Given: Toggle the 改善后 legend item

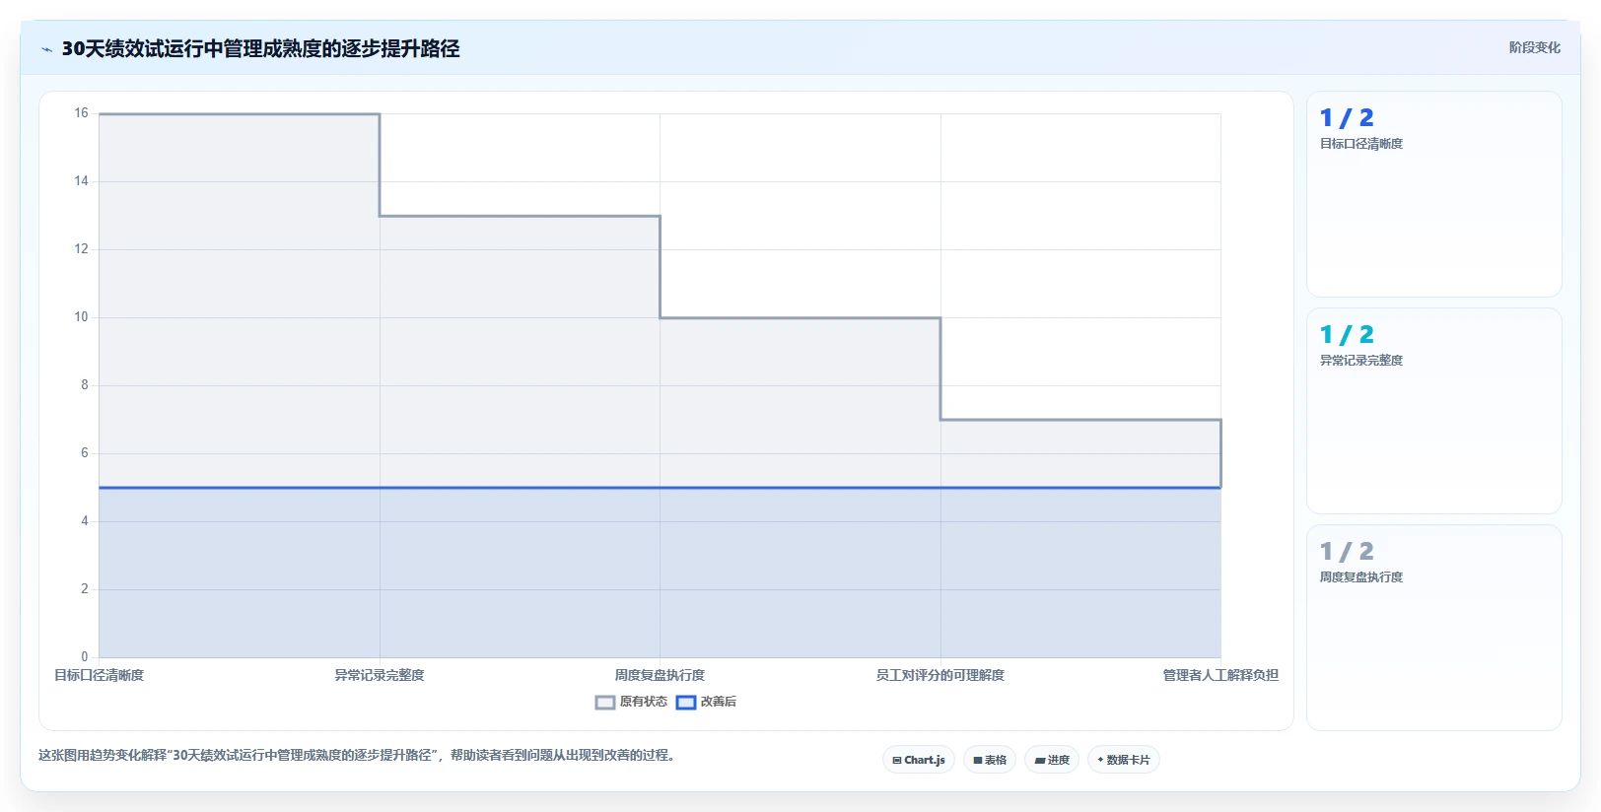Looking at the screenshot, I should pyautogui.click(x=707, y=702).
